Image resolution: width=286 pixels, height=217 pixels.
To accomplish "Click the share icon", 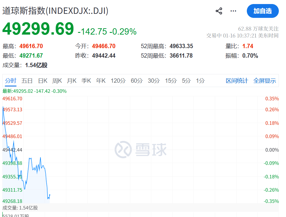I will pyautogui.click(x=219, y=11).
